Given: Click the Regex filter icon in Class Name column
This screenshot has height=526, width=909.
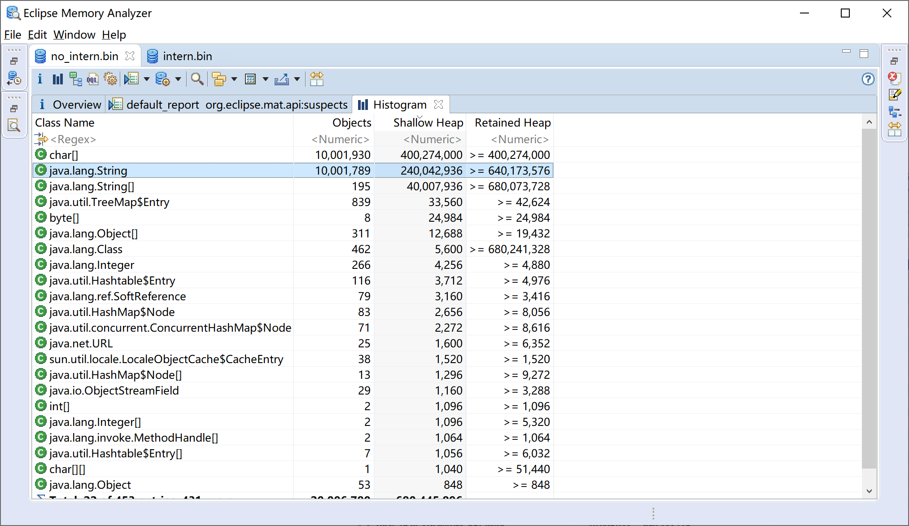Looking at the screenshot, I should tap(41, 139).
